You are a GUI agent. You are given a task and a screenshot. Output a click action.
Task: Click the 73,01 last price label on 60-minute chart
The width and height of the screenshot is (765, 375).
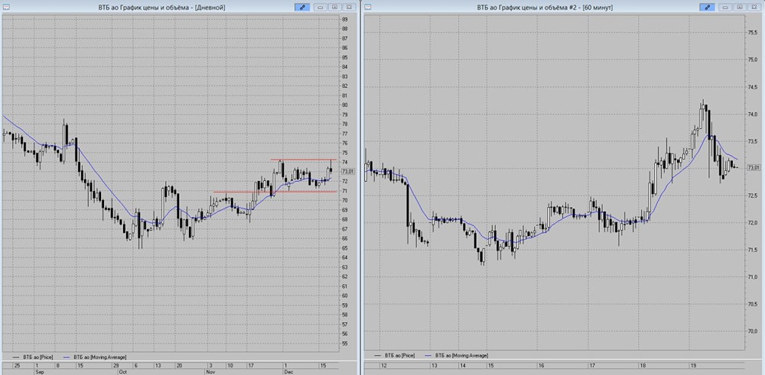coord(754,168)
